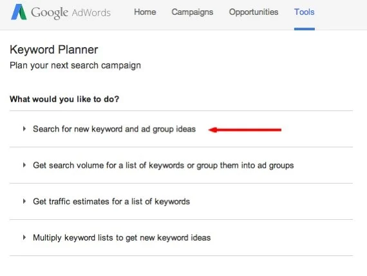Viewport: 367px width, 276px height.
Task: Click the What would you like to do heading
Action: click(64, 99)
